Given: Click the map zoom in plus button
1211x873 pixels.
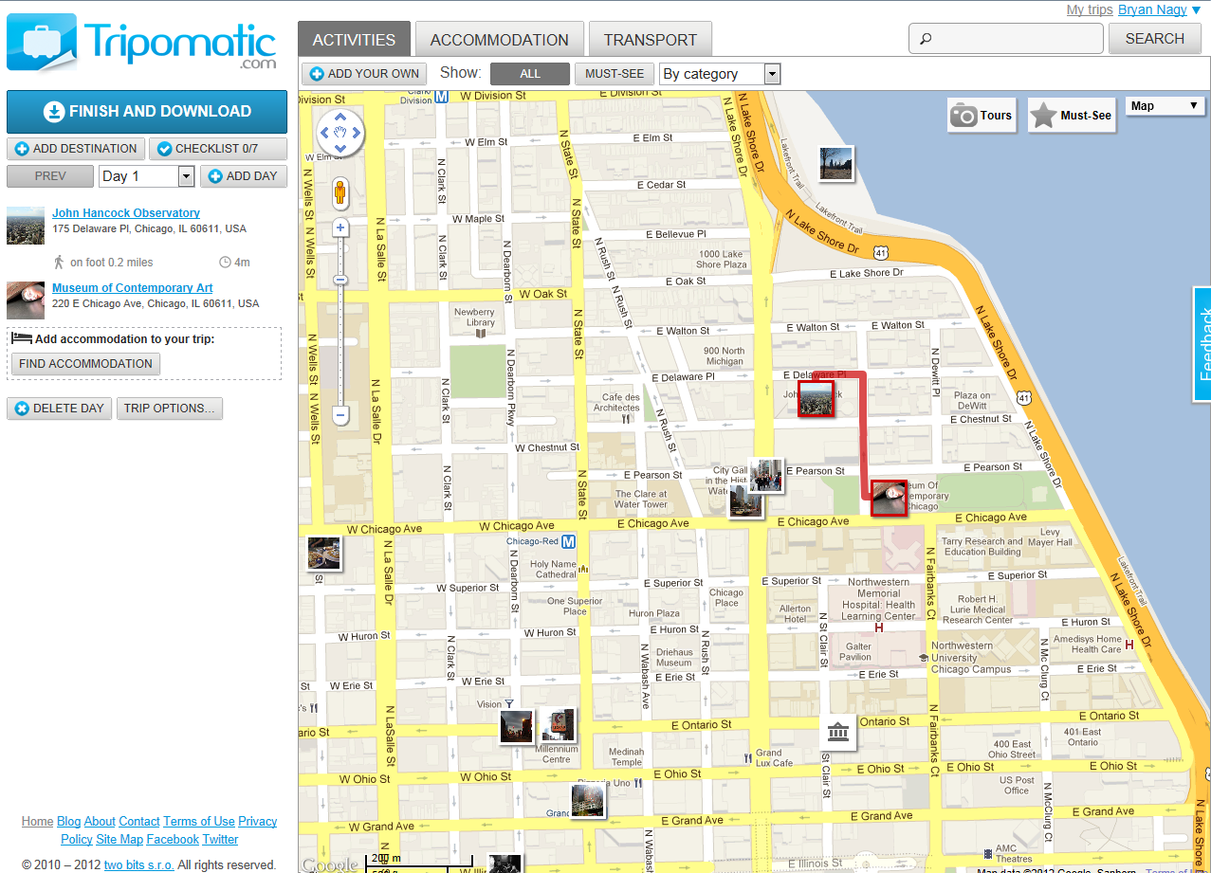Looking at the screenshot, I should click(340, 228).
